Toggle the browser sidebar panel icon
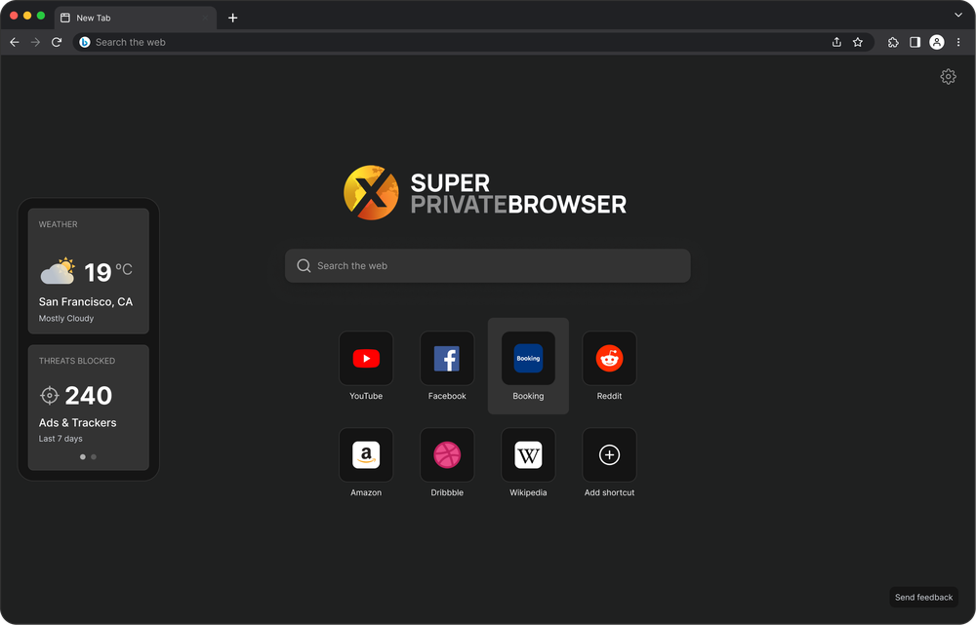Screen dimensions: 976x625 tap(915, 42)
